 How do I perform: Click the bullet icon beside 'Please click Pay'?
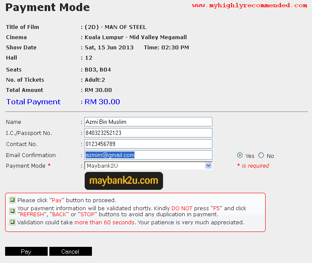tap(12, 200)
